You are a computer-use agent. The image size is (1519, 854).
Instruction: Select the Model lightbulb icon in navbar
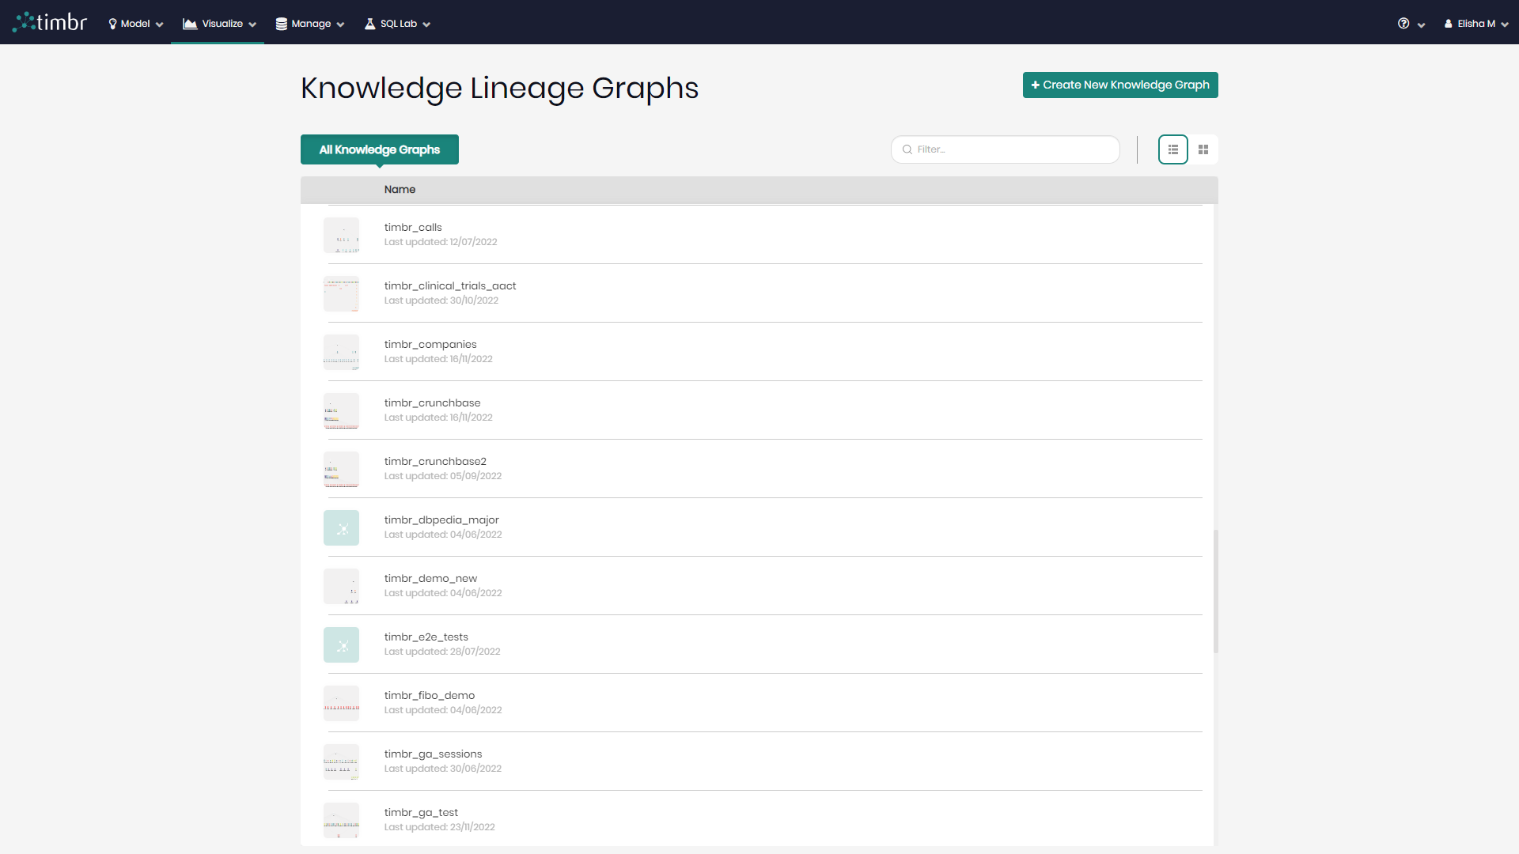pos(112,23)
